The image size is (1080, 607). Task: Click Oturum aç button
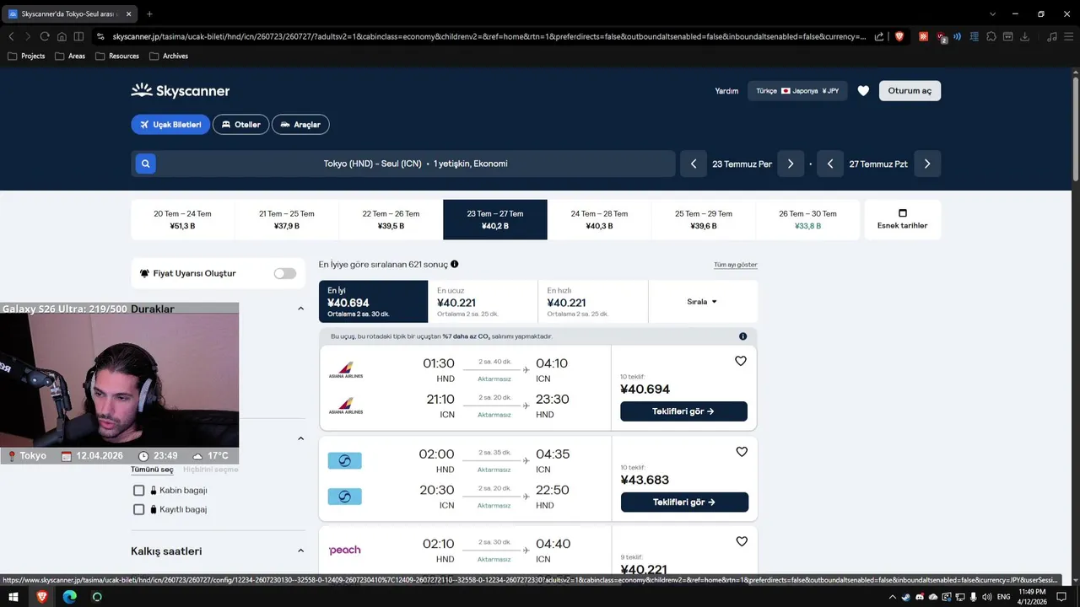910,91
